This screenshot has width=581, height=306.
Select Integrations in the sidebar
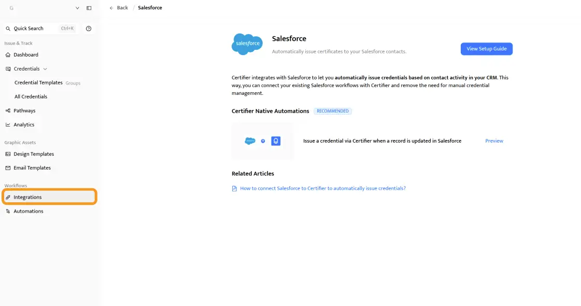[49, 197]
